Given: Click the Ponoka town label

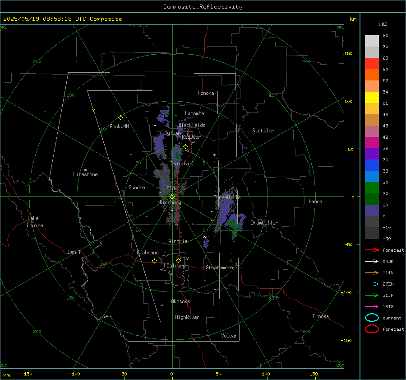Looking at the screenshot, I should point(206,93).
